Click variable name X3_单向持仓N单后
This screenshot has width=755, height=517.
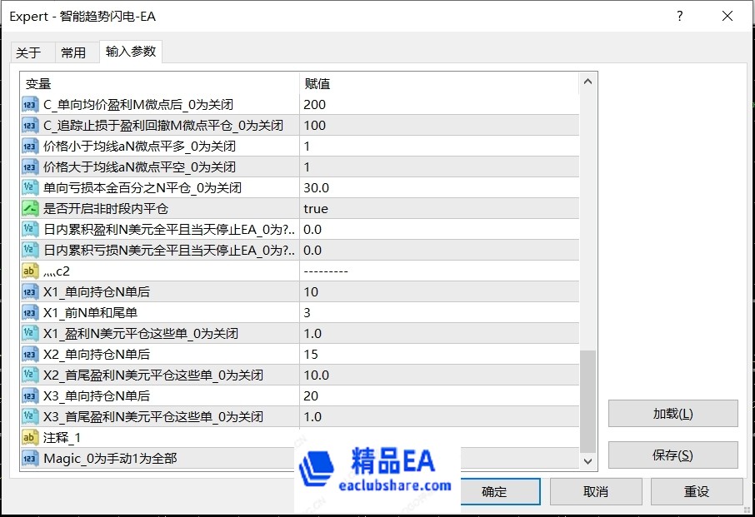tap(97, 395)
